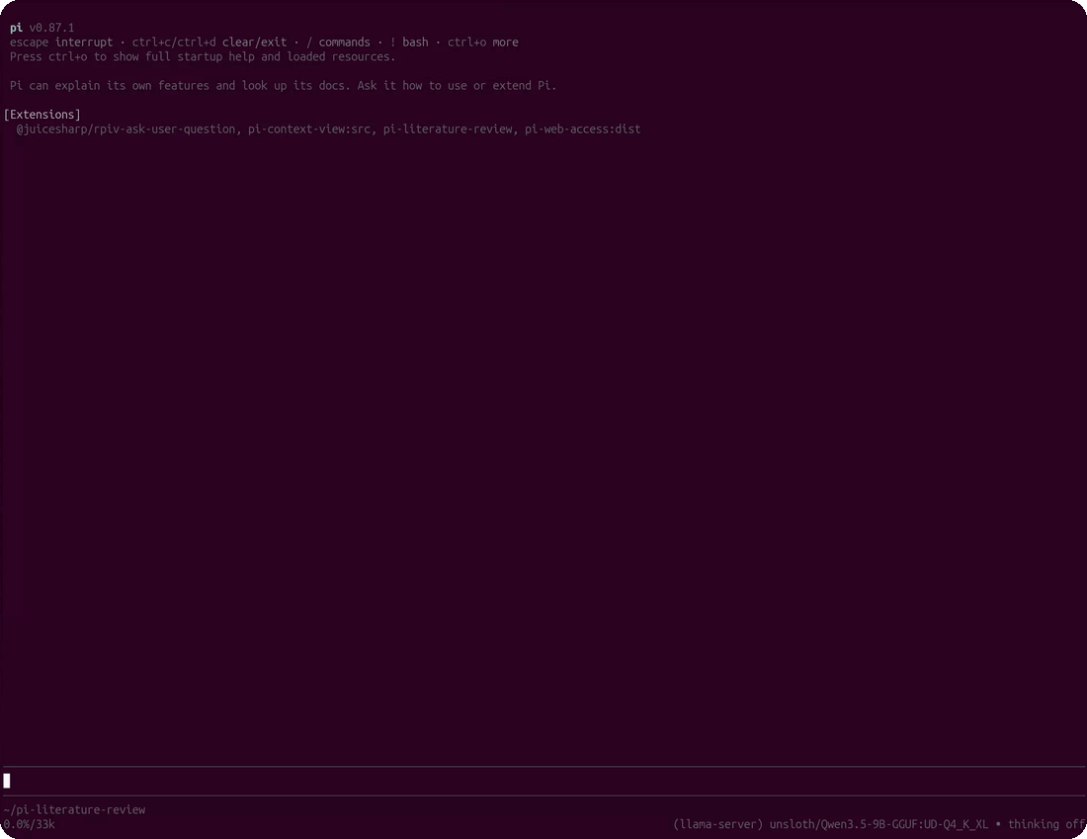Click the '(llama-server)' provider label
1087x839 pixels.
pyautogui.click(x=717, y=824)
